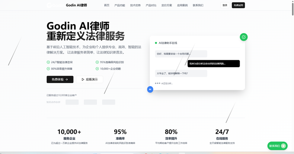Click play icon in 观看演示 button
Screen dimensions: 294x154
83,79
